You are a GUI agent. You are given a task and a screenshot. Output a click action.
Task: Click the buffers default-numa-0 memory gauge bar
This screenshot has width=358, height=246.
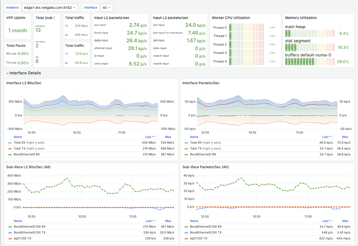tap(309, 62)
